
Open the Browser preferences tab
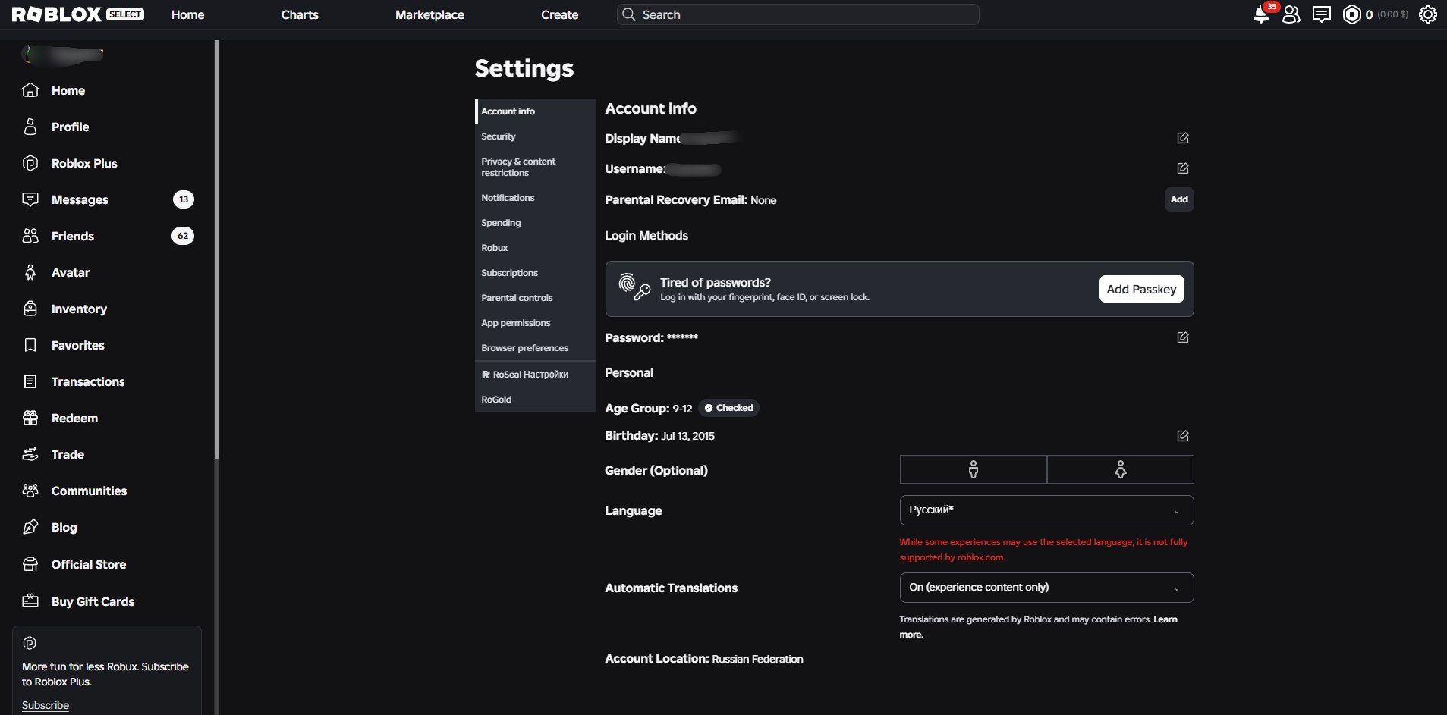(x=536, y=348)
